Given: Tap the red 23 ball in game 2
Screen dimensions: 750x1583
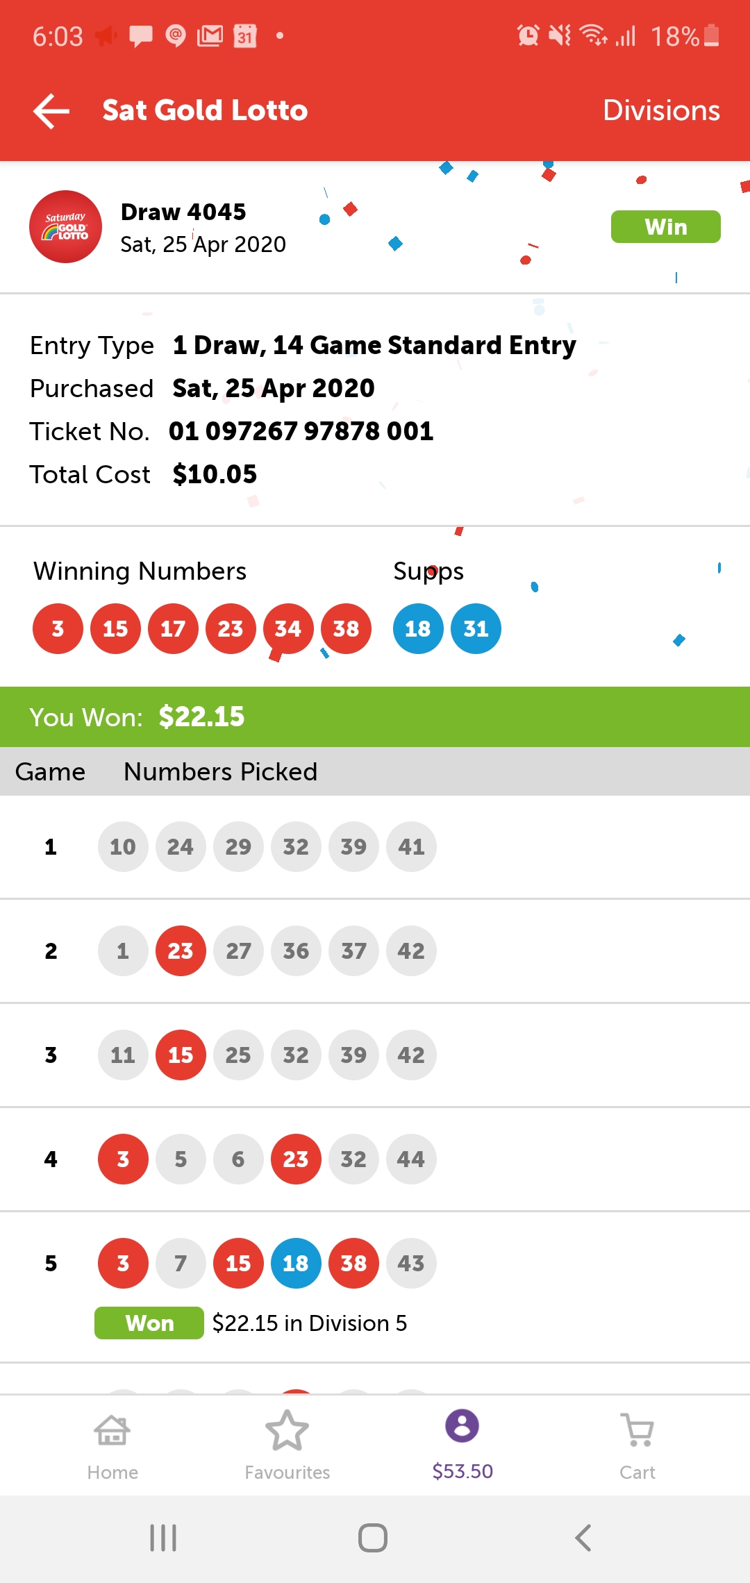Looking at the screenshot, I should 181,950.
